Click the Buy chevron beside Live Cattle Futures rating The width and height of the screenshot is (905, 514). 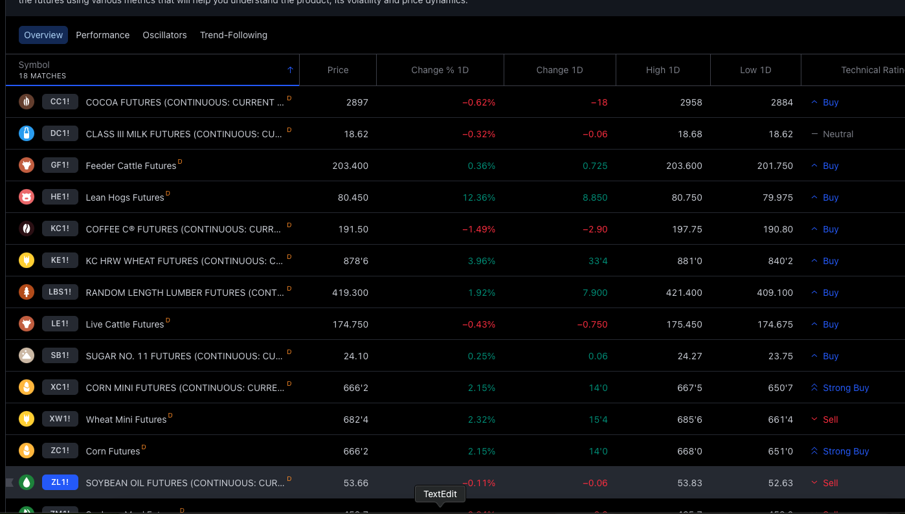click(814, 324)
